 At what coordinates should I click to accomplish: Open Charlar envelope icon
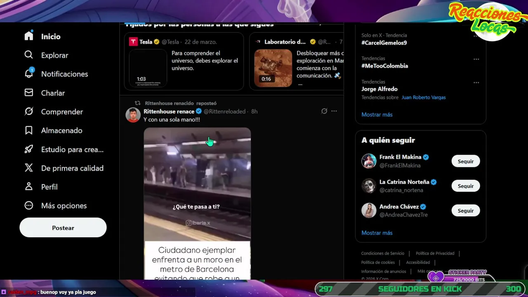28,93
